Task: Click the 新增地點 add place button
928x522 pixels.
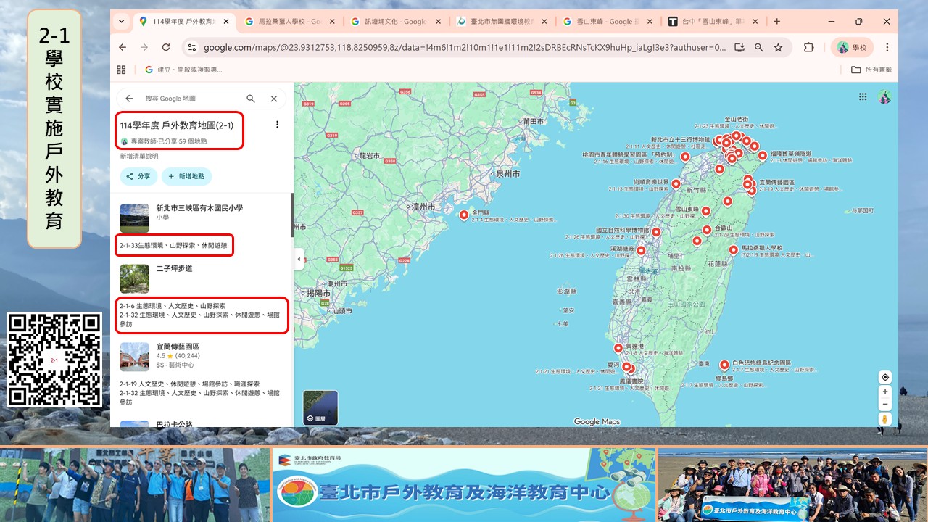Action: point(186,176)
